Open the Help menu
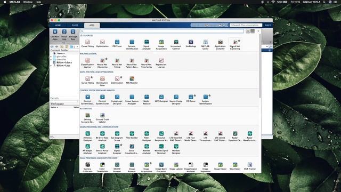 pos(38,2)
